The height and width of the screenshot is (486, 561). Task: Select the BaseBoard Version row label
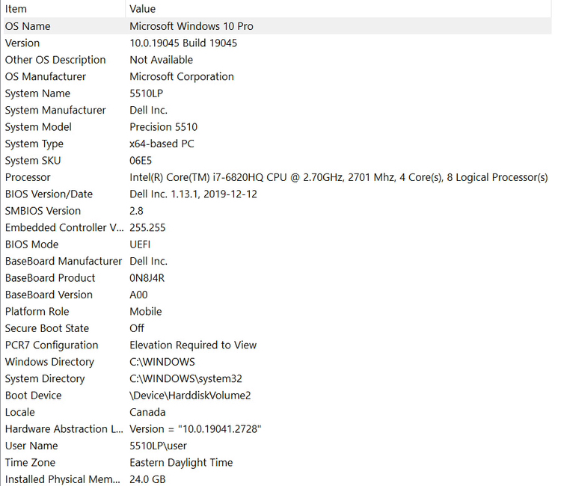49,295
